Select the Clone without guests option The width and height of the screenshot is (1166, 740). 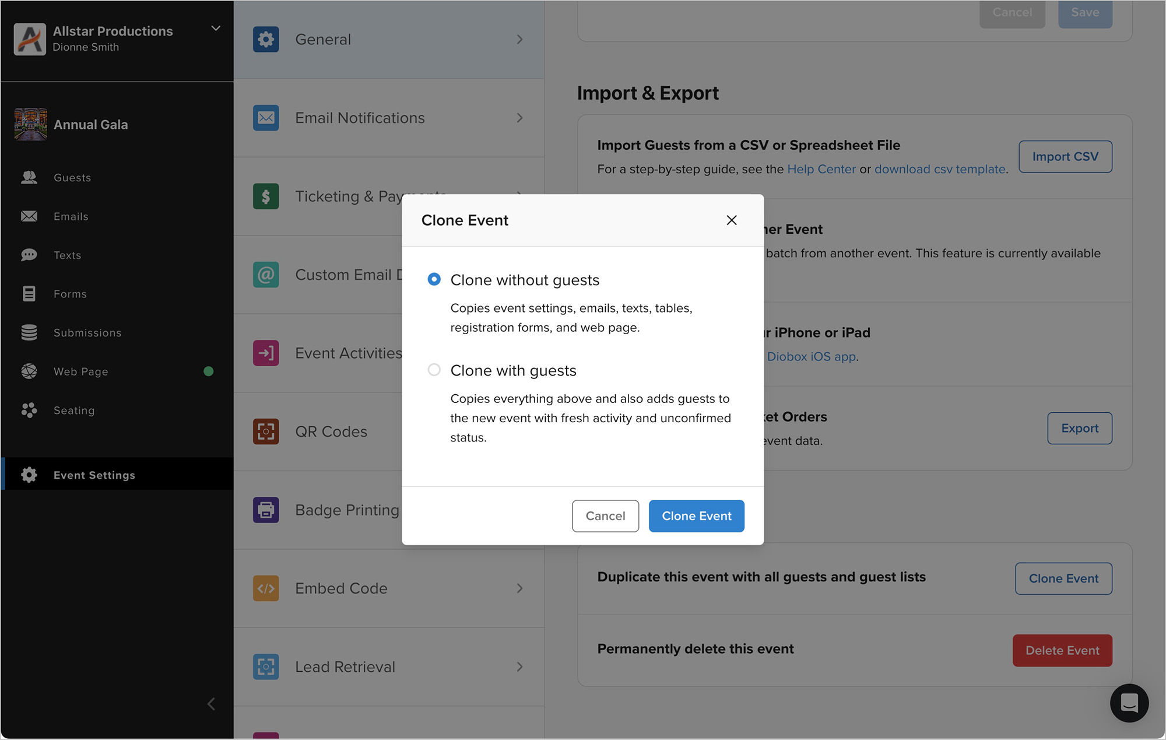pos(434,279)
